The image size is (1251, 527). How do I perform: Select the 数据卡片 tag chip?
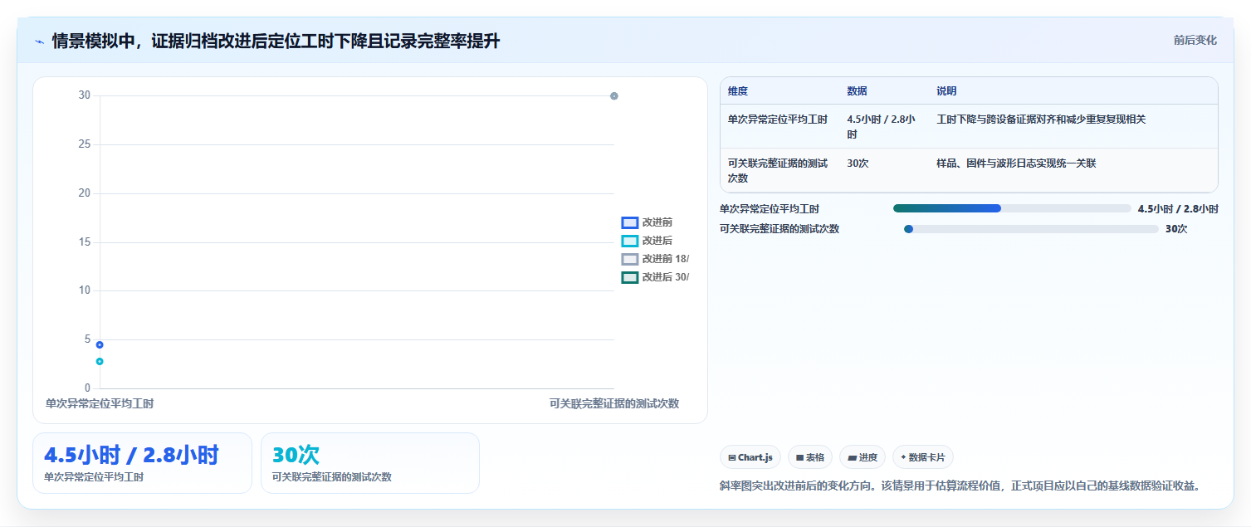pyautogui.click(x=923, y=457)
